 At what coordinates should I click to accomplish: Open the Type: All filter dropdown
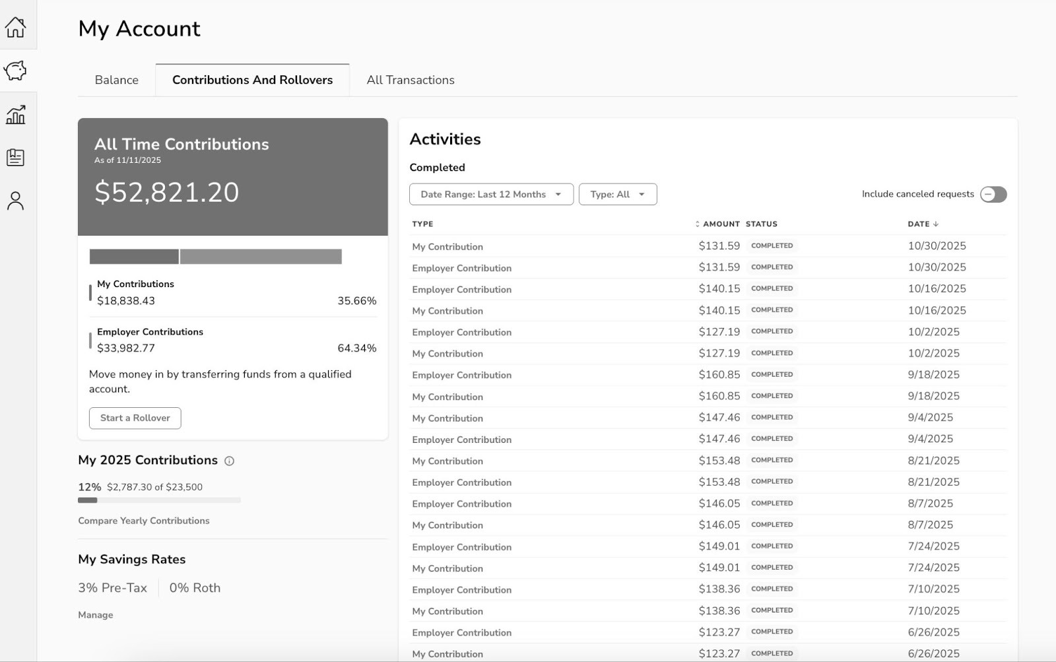coord(617,194)
